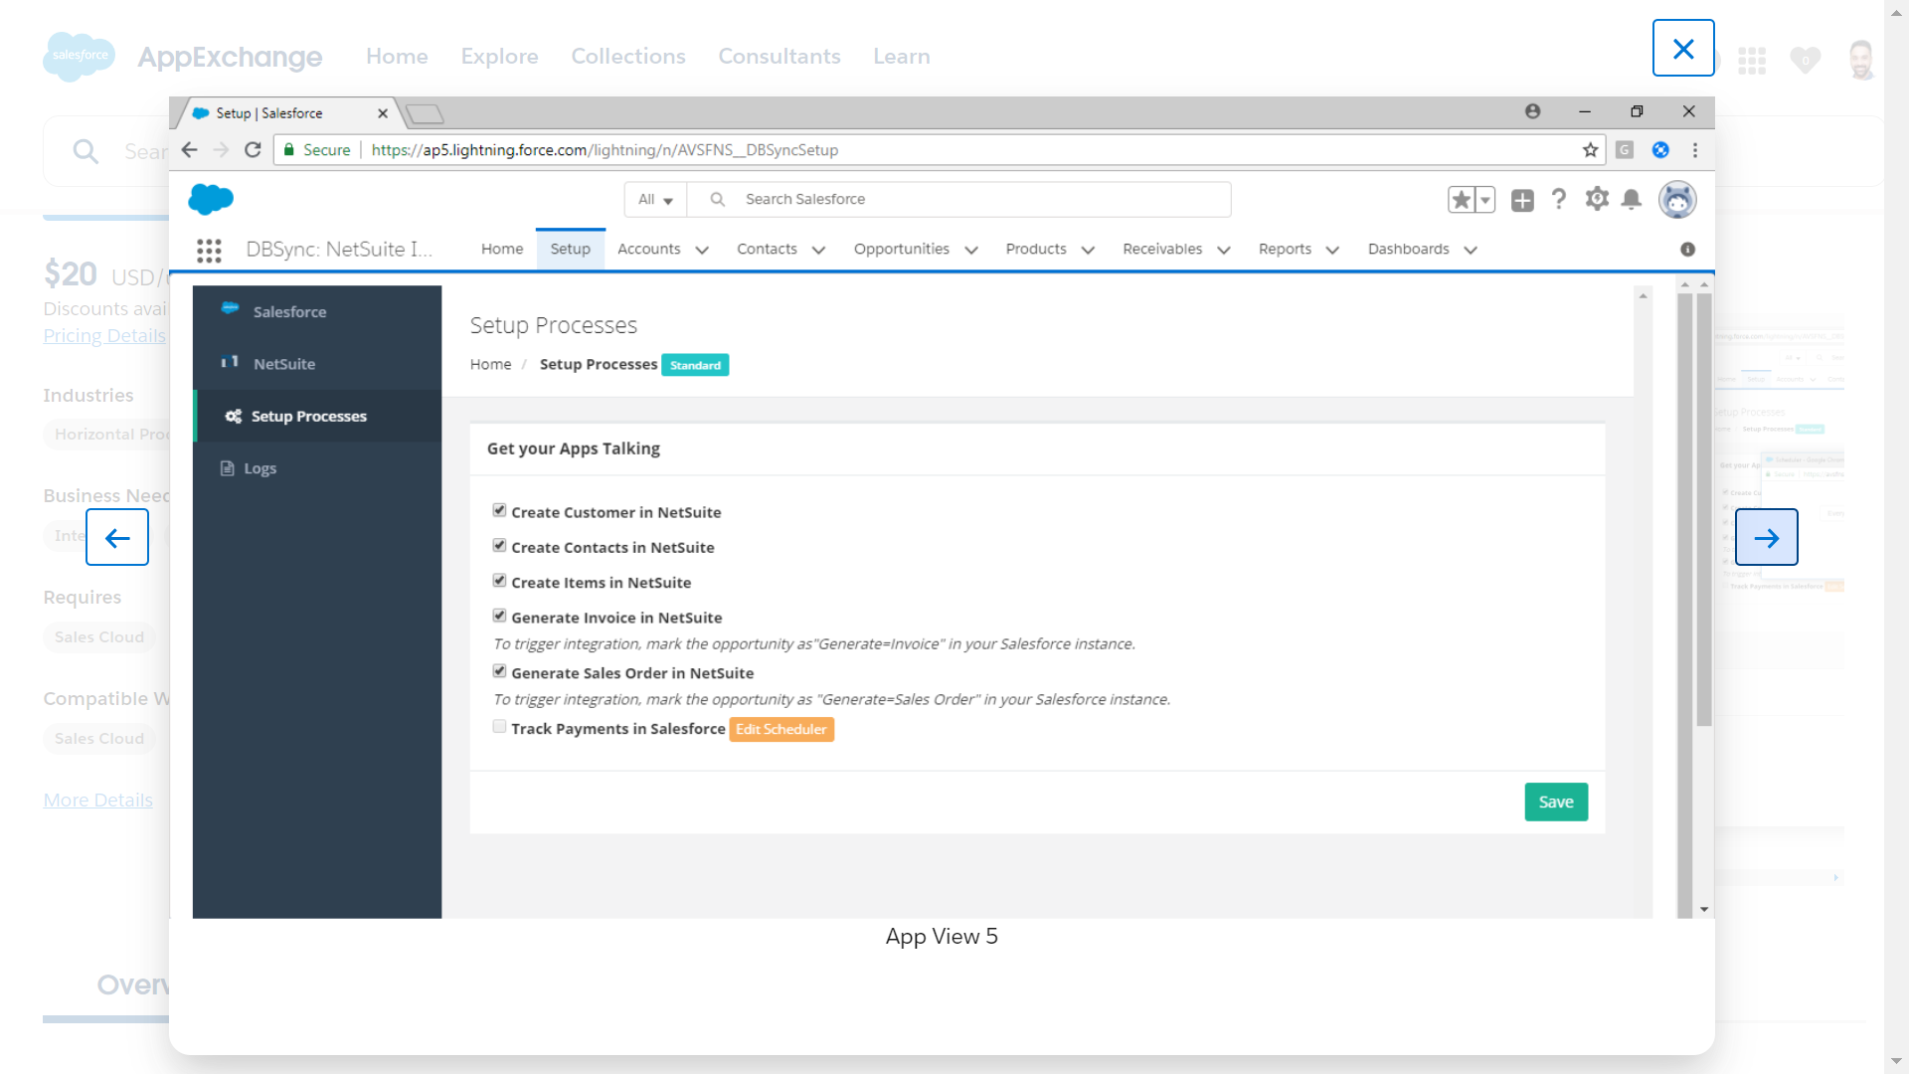1909x1074 pixels.
Task: Click the scrollbar down arrow
Action: point(1704,909)
